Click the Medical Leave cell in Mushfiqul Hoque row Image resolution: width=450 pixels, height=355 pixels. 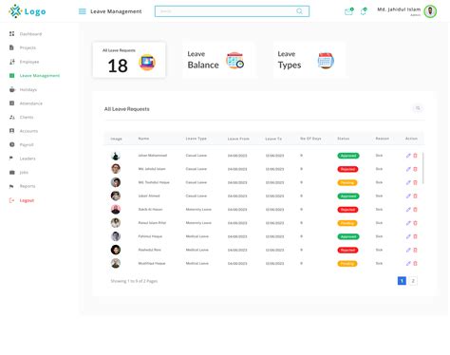point(197,263)
